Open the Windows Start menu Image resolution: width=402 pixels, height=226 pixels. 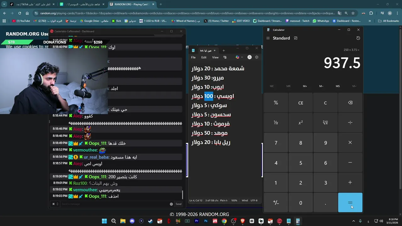[104, 221]
